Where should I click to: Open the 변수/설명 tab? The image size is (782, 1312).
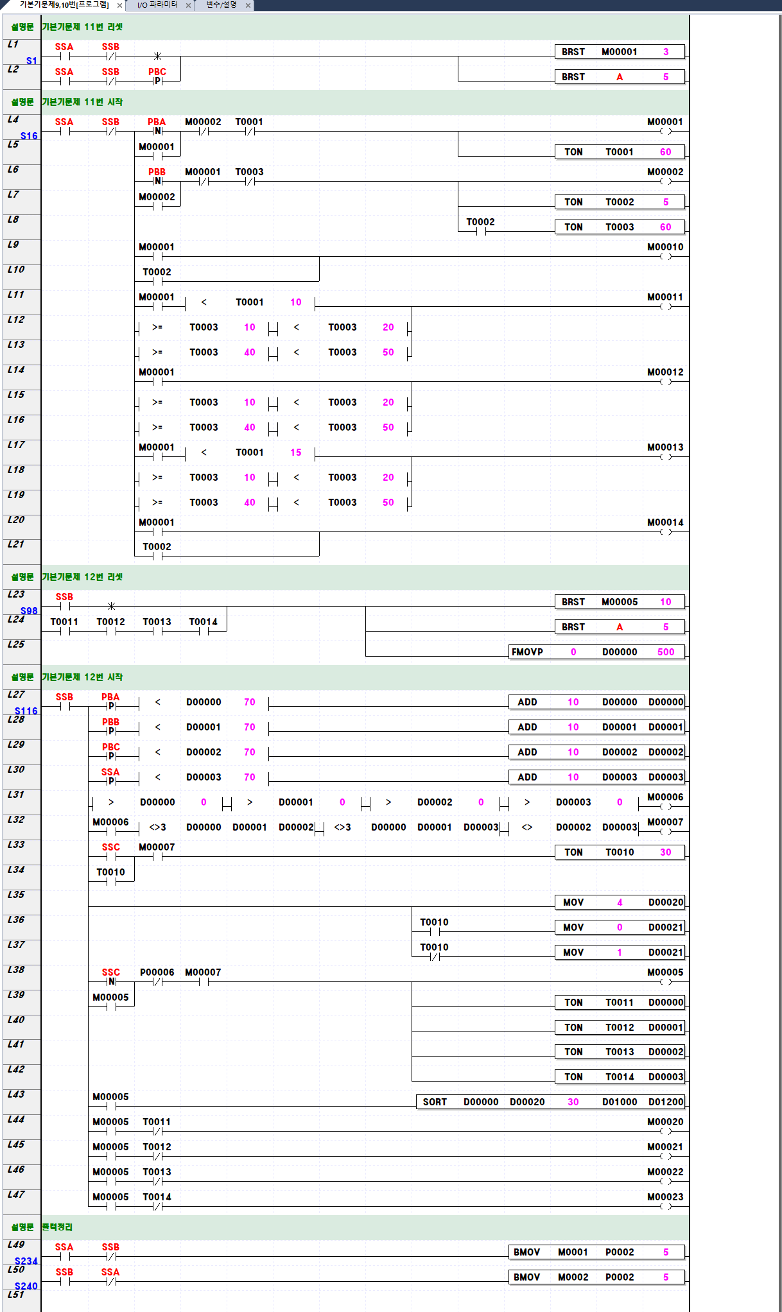click(x=222, y=5)
